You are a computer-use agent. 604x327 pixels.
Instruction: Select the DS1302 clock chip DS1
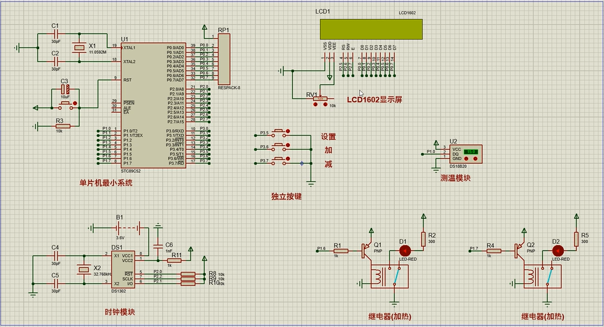123,270
